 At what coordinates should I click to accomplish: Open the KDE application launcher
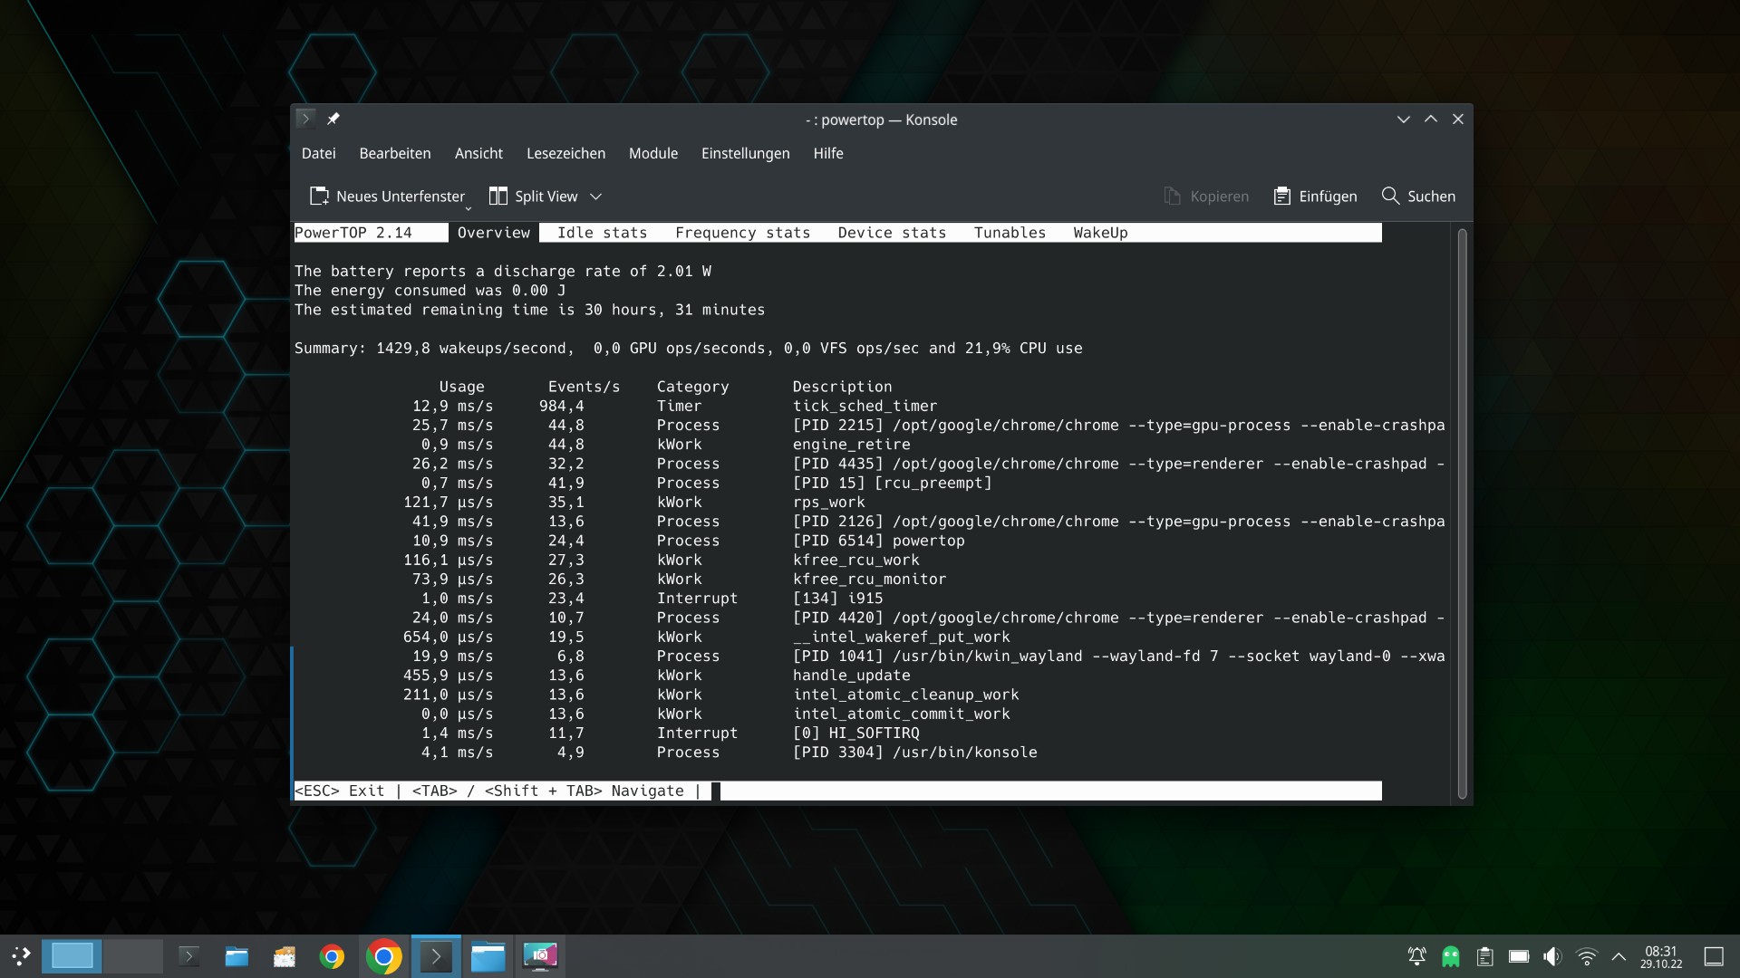tap(19, 956)
